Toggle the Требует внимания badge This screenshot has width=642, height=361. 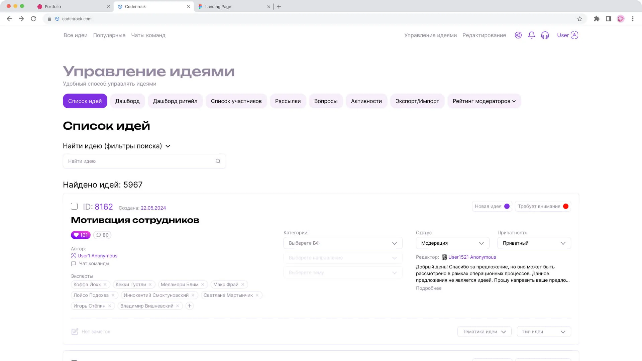[x=542, y=206]
